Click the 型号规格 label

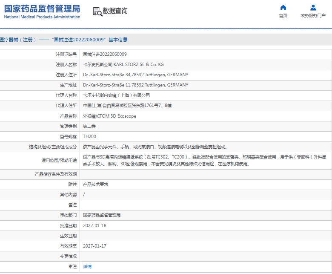(x=68, y=137)
